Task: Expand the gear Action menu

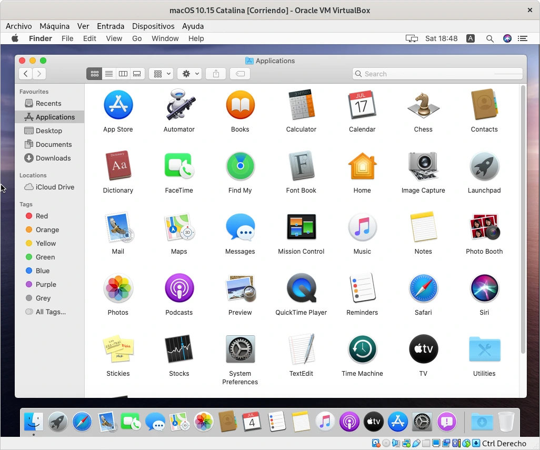Action: (189, 74)
